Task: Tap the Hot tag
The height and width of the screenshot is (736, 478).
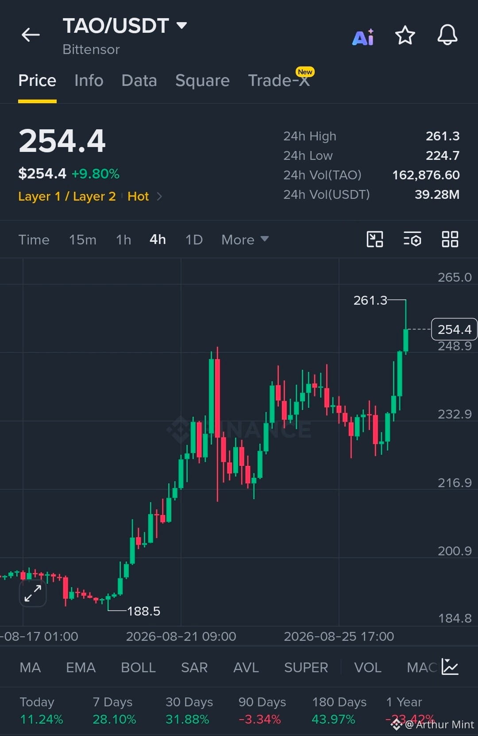Action: (x=138, y=196)
